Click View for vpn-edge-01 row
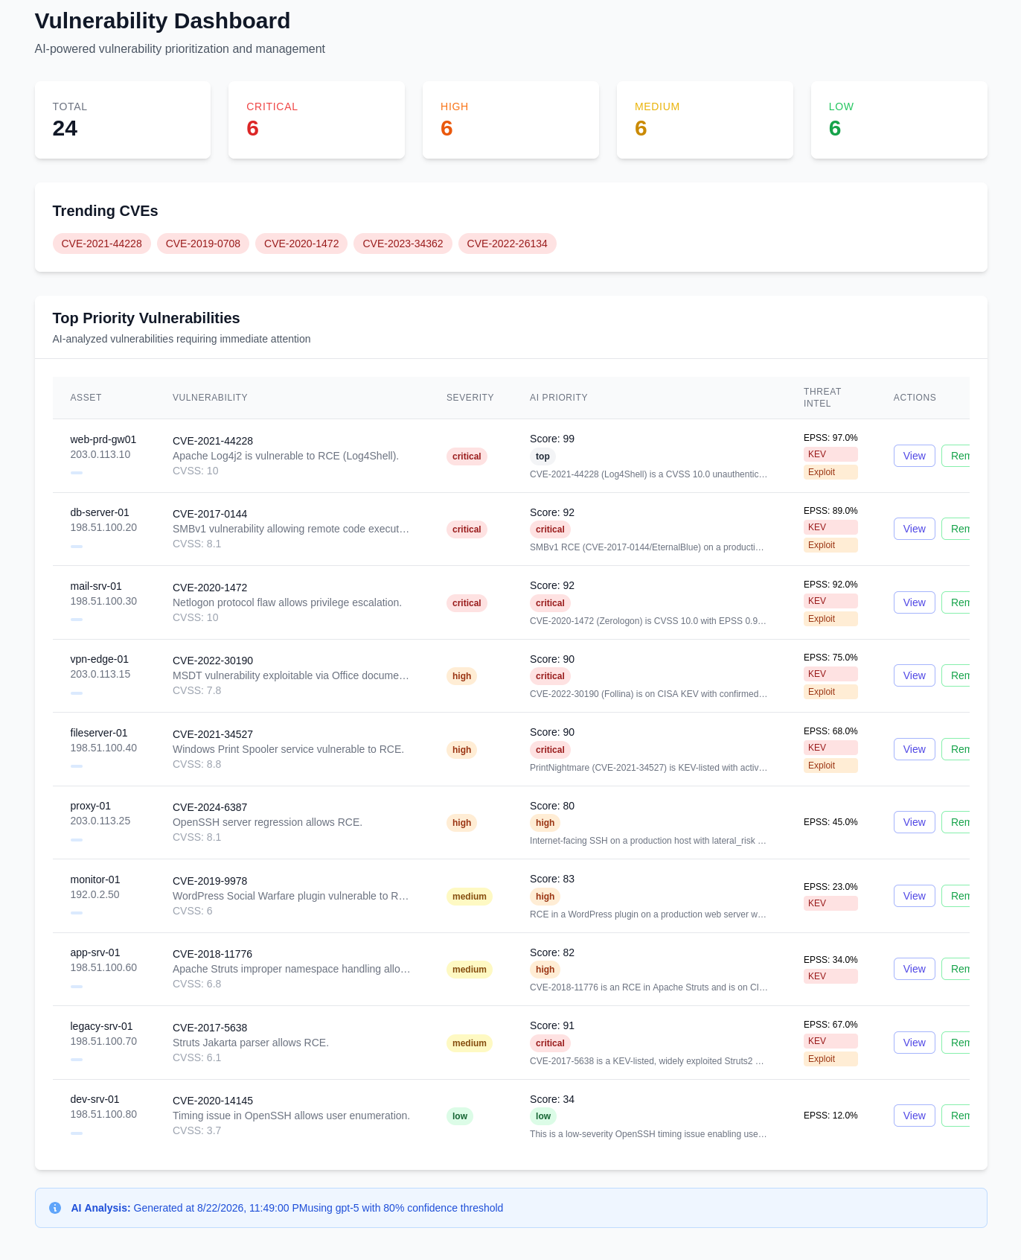The width and height of the screenshot is (1021, 1260). coord(914,675)
